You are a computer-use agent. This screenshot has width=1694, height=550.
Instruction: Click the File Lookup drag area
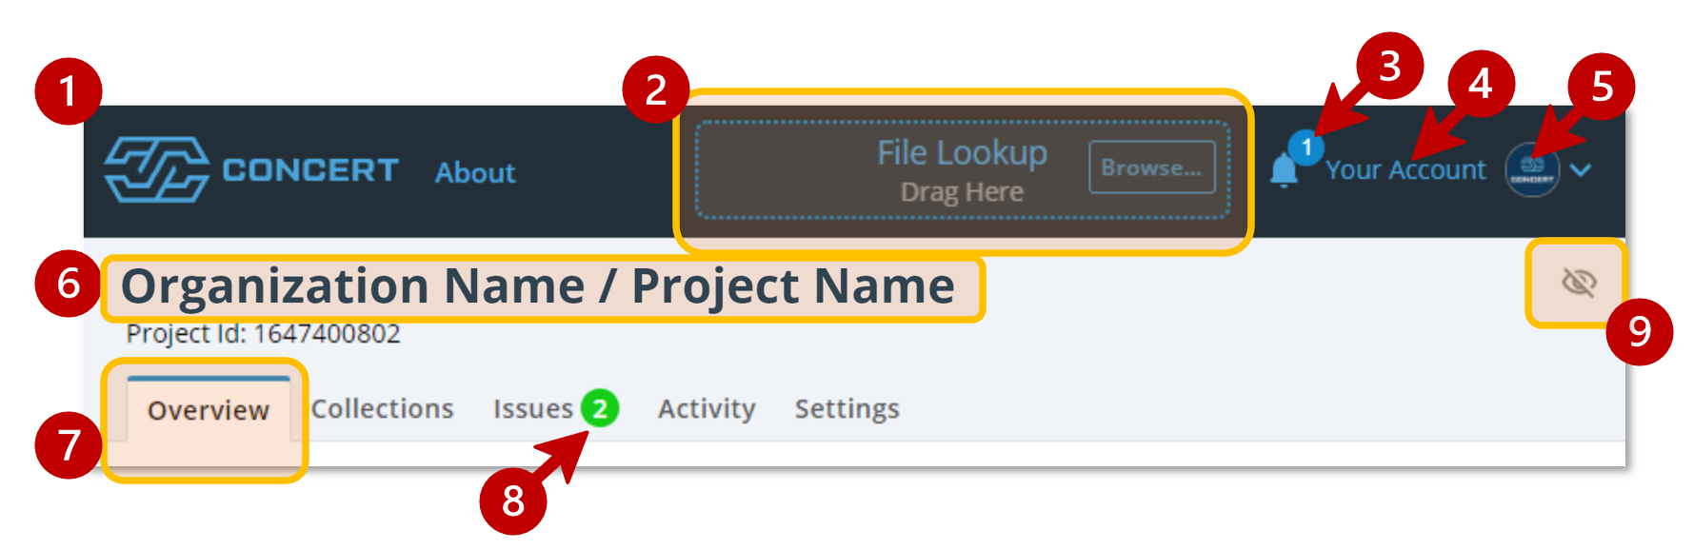pyautogui.click(x=962, y=170)
